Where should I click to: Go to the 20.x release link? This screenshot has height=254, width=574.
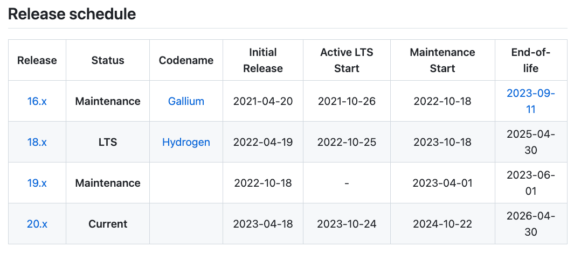click(37, 224)
